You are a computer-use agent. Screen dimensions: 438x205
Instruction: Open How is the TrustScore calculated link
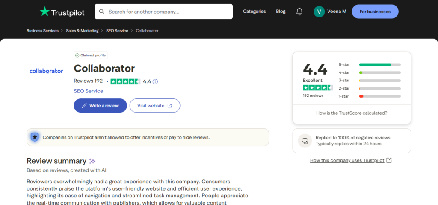(352, 113)
